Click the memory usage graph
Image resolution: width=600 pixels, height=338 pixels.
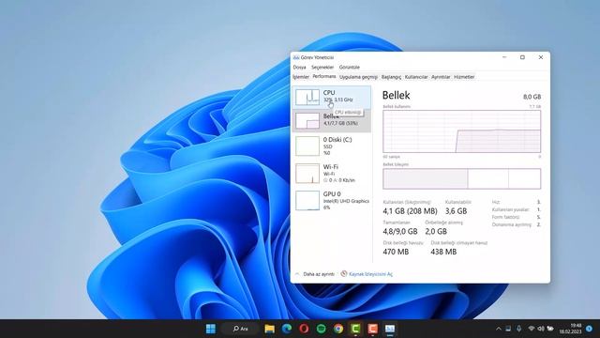[x=462, y=131]
